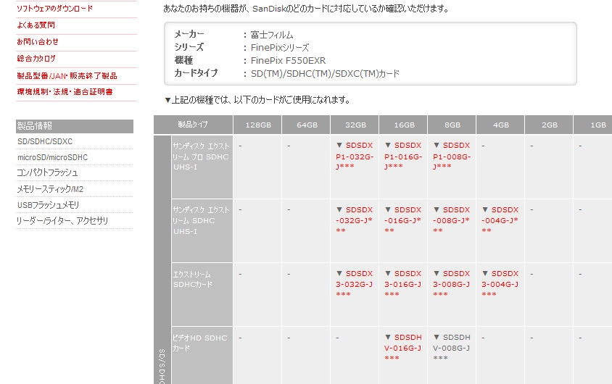This screenshot has height=384, width=612.
Task: Click the 4GB column header
Action: (x=500, y=125)
